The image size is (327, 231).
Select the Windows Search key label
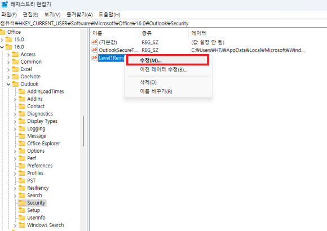coord(46,225)
